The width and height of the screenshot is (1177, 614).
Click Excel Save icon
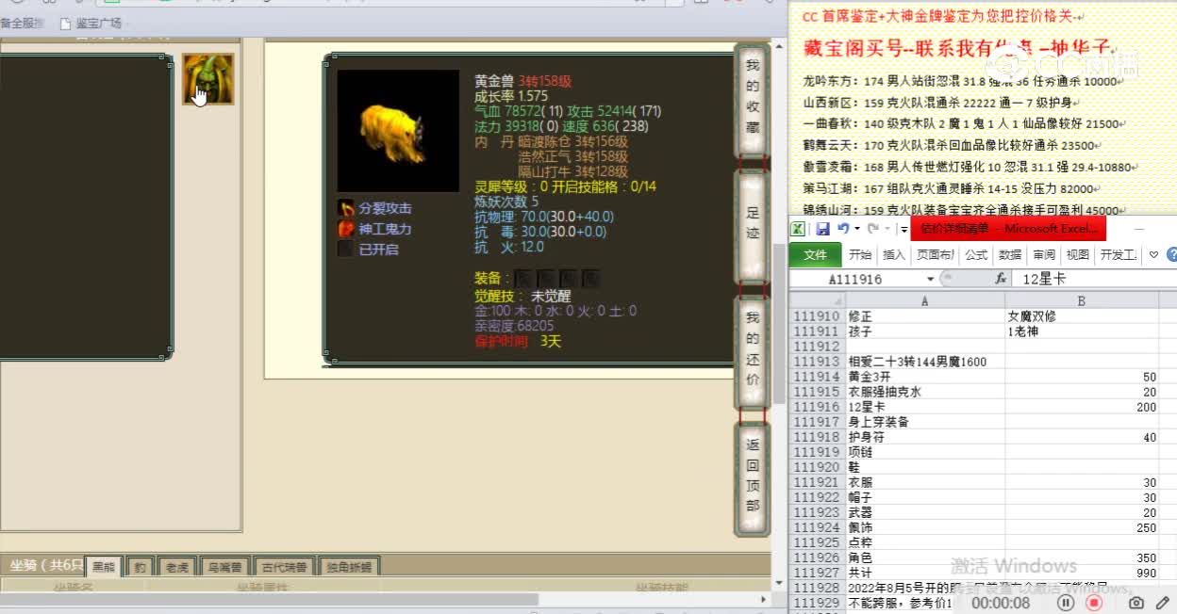coord(822,229)
